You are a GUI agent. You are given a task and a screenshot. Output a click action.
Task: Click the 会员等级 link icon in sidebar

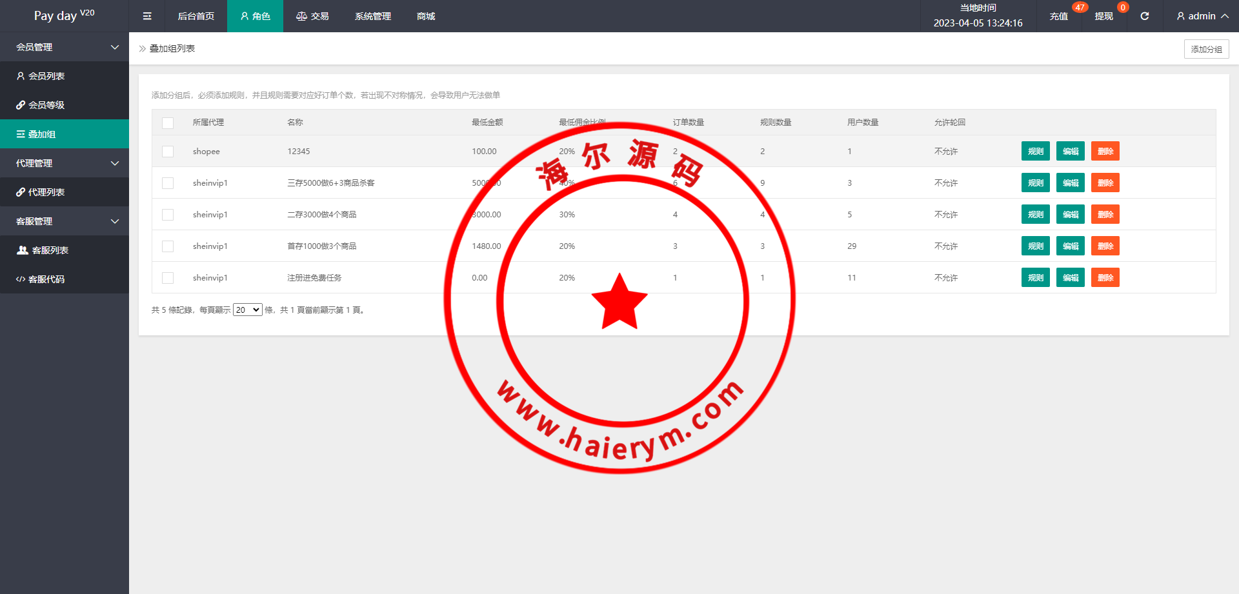pyautogui.click(x=21, y=105)
